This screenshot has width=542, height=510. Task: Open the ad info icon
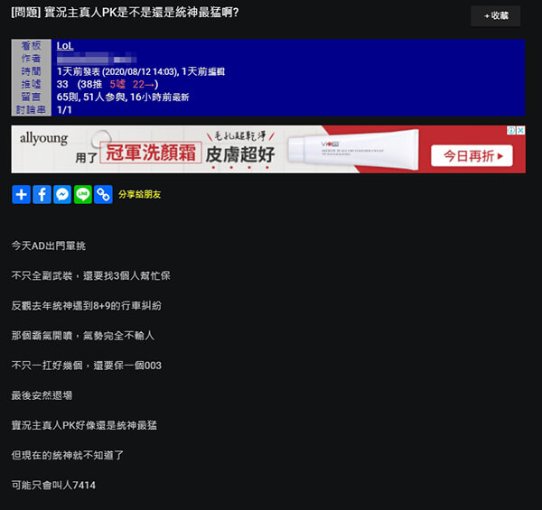coord(510,131)
